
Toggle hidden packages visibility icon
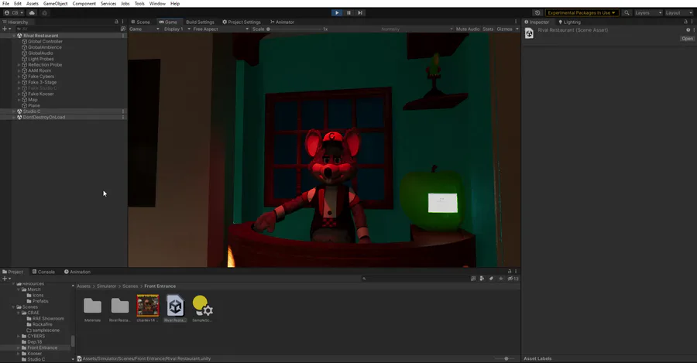513,279
